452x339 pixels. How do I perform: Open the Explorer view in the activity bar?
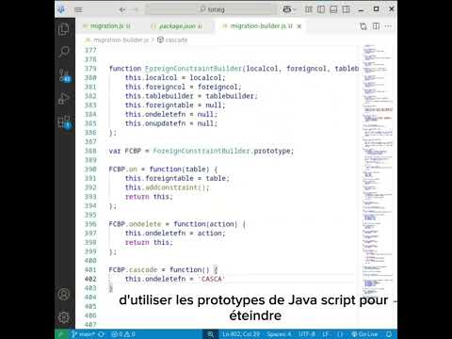point(64,29)
